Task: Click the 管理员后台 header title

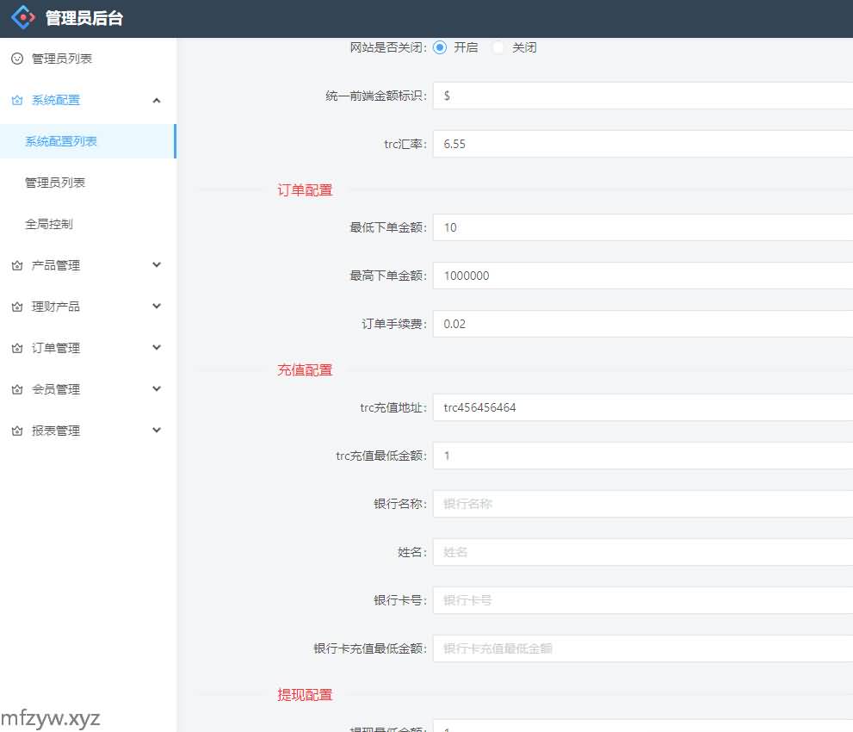Action: pos(84,18)
